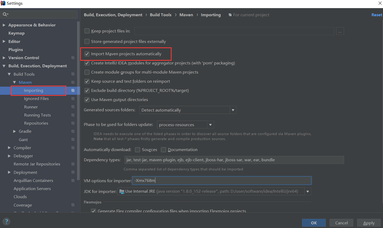The height and width of the screenshot is (228, 383).
Task: Click project-level icon beside Coverage row
Action: (73, 205)
